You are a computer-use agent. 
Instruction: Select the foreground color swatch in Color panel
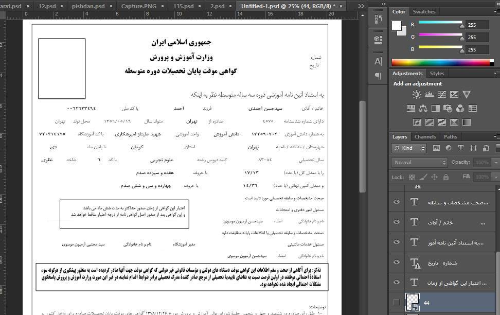(x=397, y=26)
